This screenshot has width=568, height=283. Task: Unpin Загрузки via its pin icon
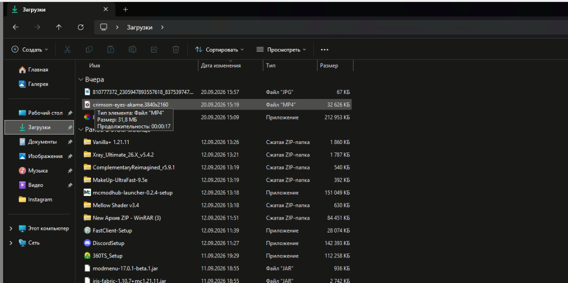point(69,127)
